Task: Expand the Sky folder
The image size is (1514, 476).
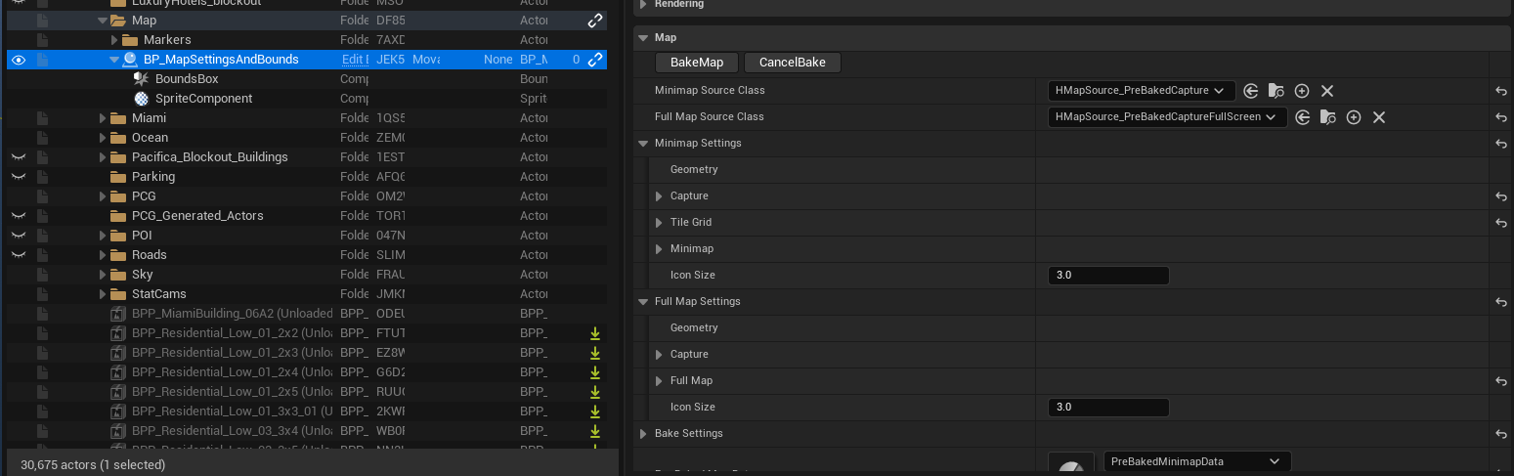Action: click(103, 275)
